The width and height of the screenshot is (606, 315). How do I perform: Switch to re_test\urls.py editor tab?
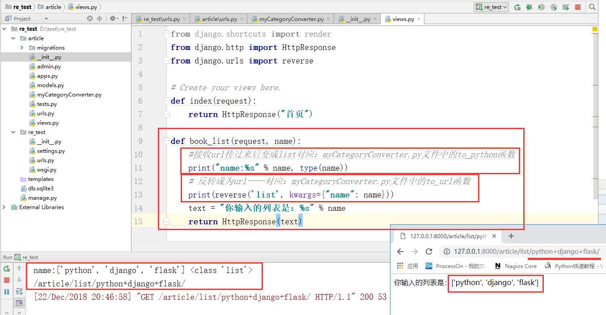click(x=161, y=19)
